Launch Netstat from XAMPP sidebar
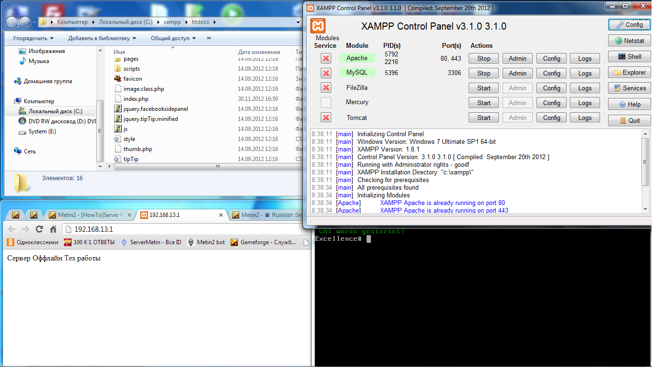The image size is (652, 367). (x=629, y=41)
